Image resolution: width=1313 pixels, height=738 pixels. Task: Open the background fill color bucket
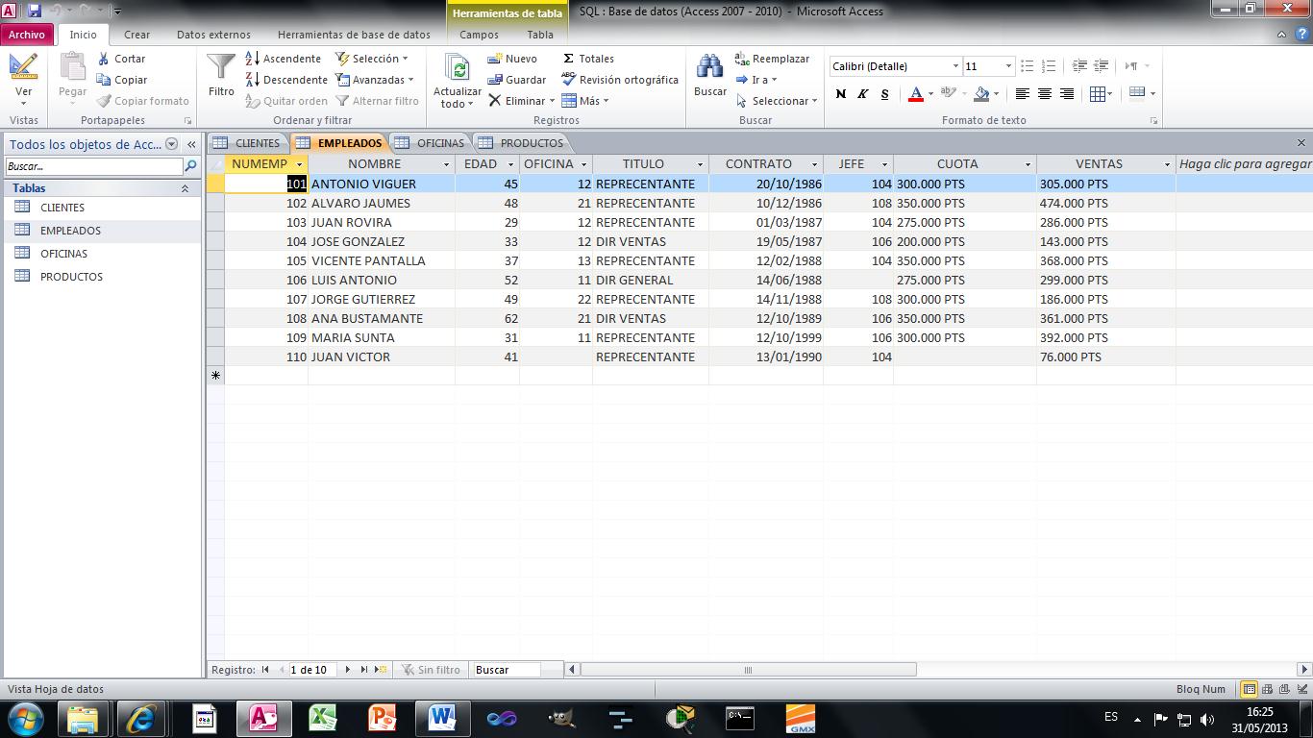click(x=981, y=94)
